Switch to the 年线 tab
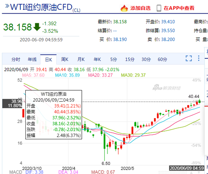208x174 pixels. 32,60
